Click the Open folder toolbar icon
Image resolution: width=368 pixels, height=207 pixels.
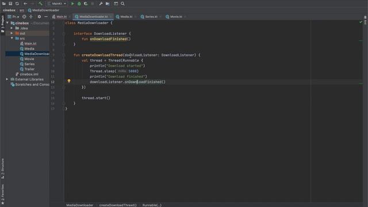click(4, 3)
